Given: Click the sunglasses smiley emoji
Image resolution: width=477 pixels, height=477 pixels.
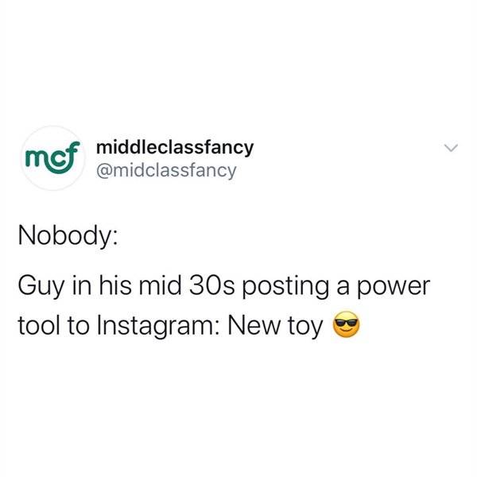Looking at the screenshot, I should tap(347, 324).
